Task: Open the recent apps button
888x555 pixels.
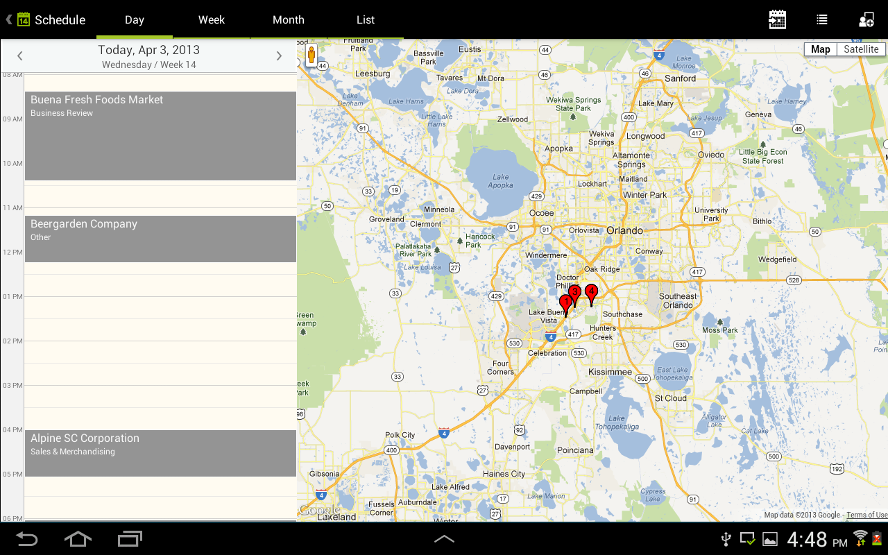Action: coord(130,538)
